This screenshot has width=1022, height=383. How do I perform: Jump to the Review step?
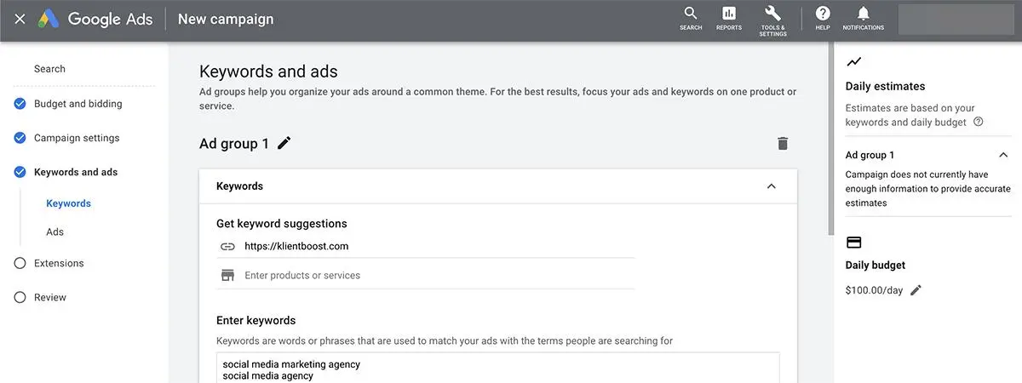49,297
